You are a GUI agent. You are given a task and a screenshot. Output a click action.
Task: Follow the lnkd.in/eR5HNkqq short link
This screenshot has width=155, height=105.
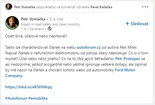28,87
